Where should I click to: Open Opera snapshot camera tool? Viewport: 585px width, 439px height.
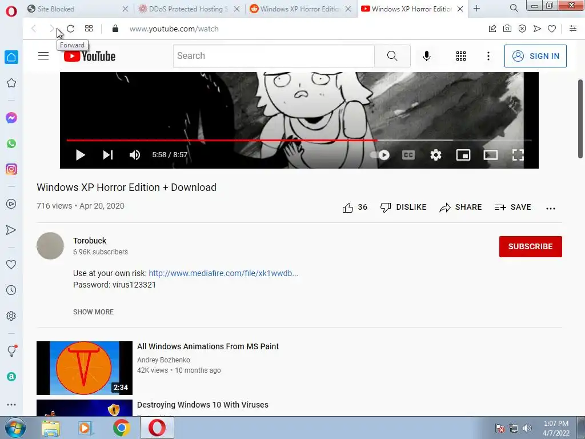click(507, 29)
